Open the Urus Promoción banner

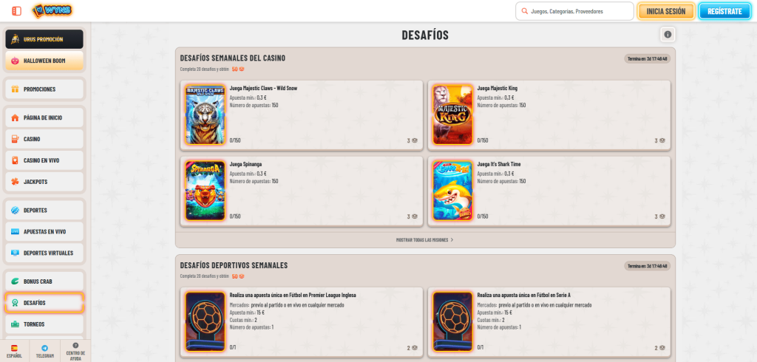44,39
